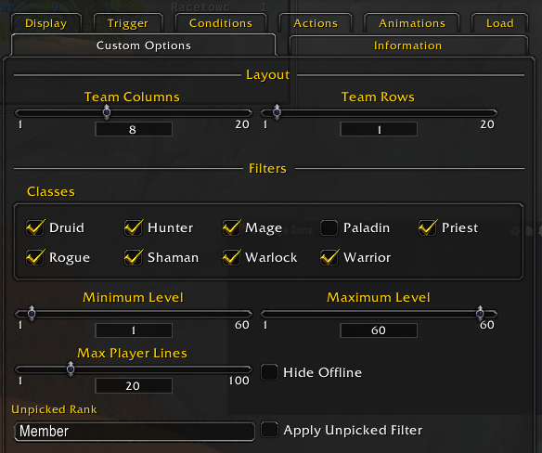Image resolution: width=542 pixels, height=453 pixels.
Task: Focus the Unpicked Rank text field
Action: coord(135,432)
